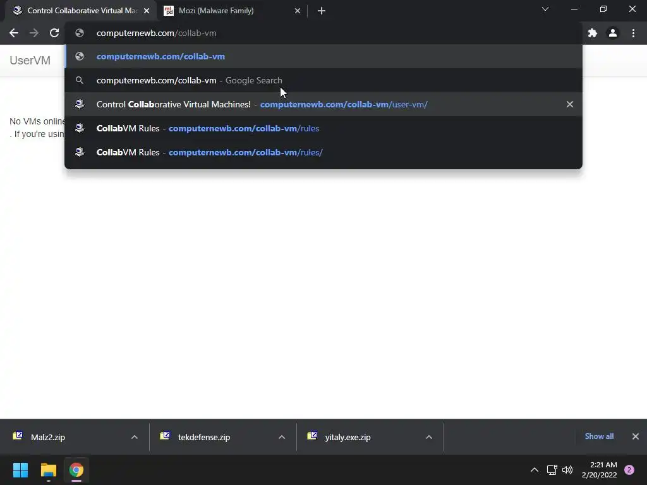Open the Chrome profile avatar menu

pos(613,33)
